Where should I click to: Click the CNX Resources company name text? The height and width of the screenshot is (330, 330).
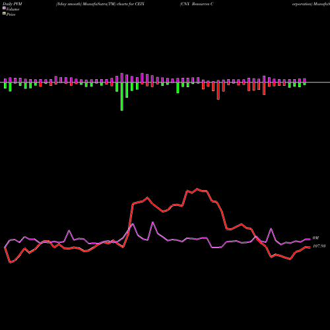pos(197,4)
